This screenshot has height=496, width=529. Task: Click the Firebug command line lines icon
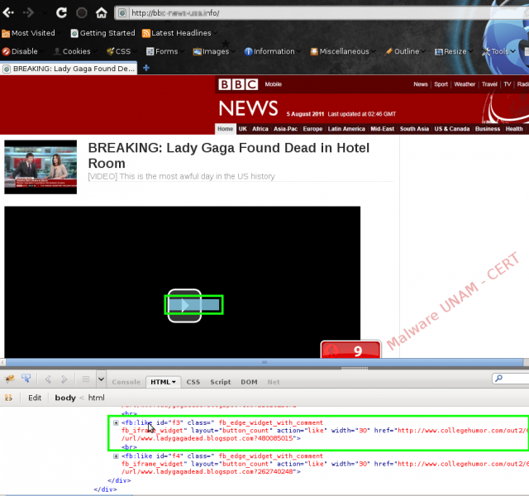coord(86,379)
